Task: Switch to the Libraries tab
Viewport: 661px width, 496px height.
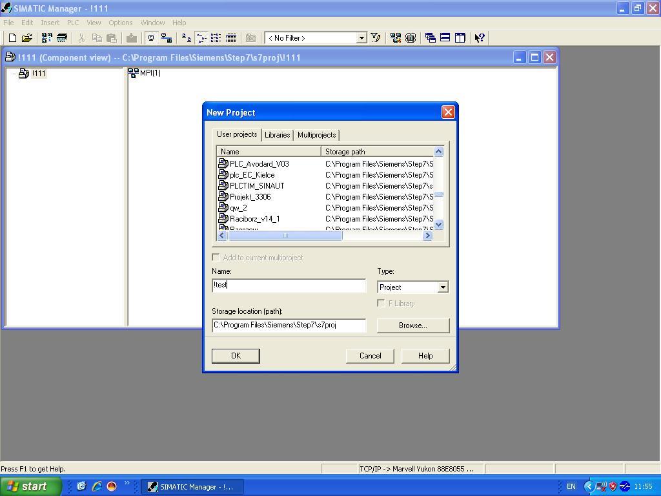Action: tap(277, 135)
